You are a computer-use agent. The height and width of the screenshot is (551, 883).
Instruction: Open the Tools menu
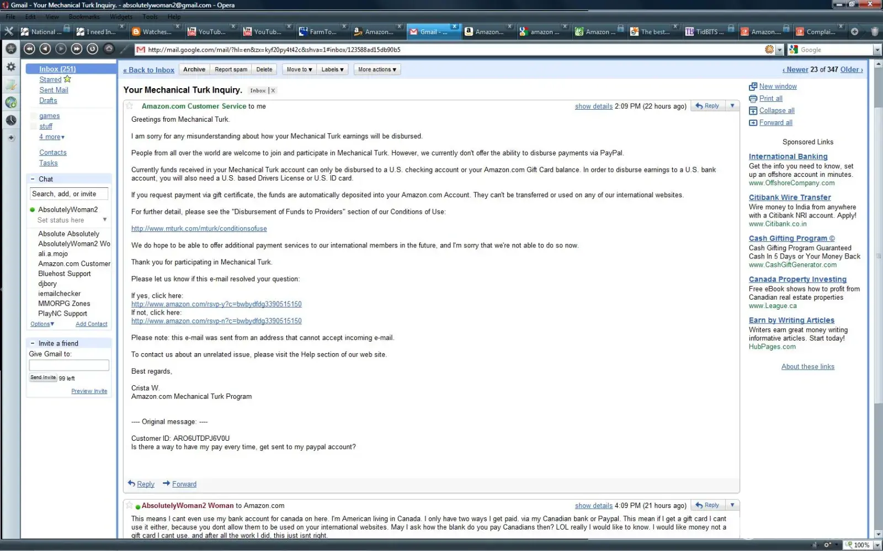coord(150,17)
